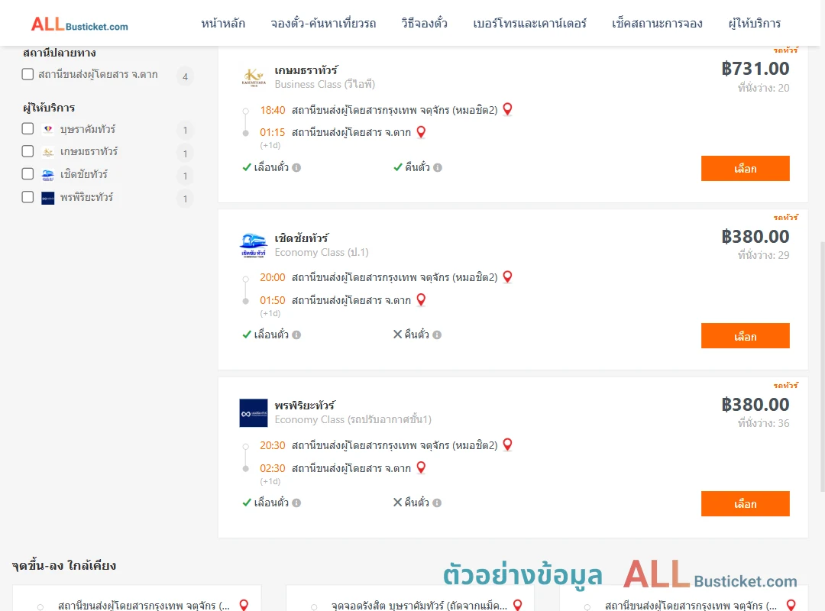The width and height of the screenshot is (825, 611).
Task: Click the ที่นั่งว่าง: 29 seats text
Action: tap(763, 255)
